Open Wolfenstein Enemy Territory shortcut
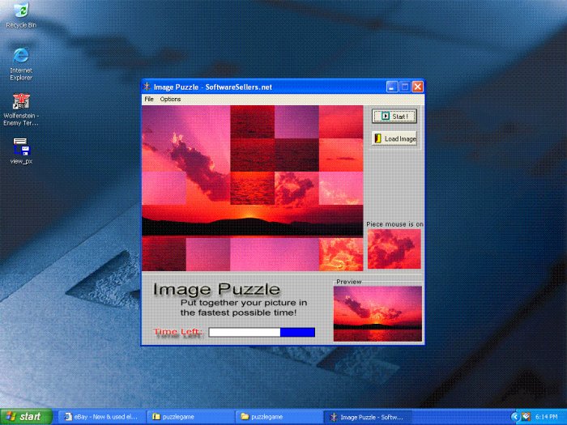 click(21, 109)
